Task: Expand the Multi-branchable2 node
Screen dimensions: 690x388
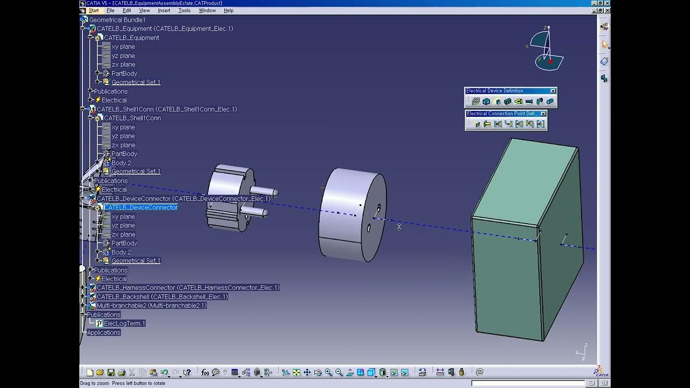Action: pyautogui.click(x=83, y=306)
